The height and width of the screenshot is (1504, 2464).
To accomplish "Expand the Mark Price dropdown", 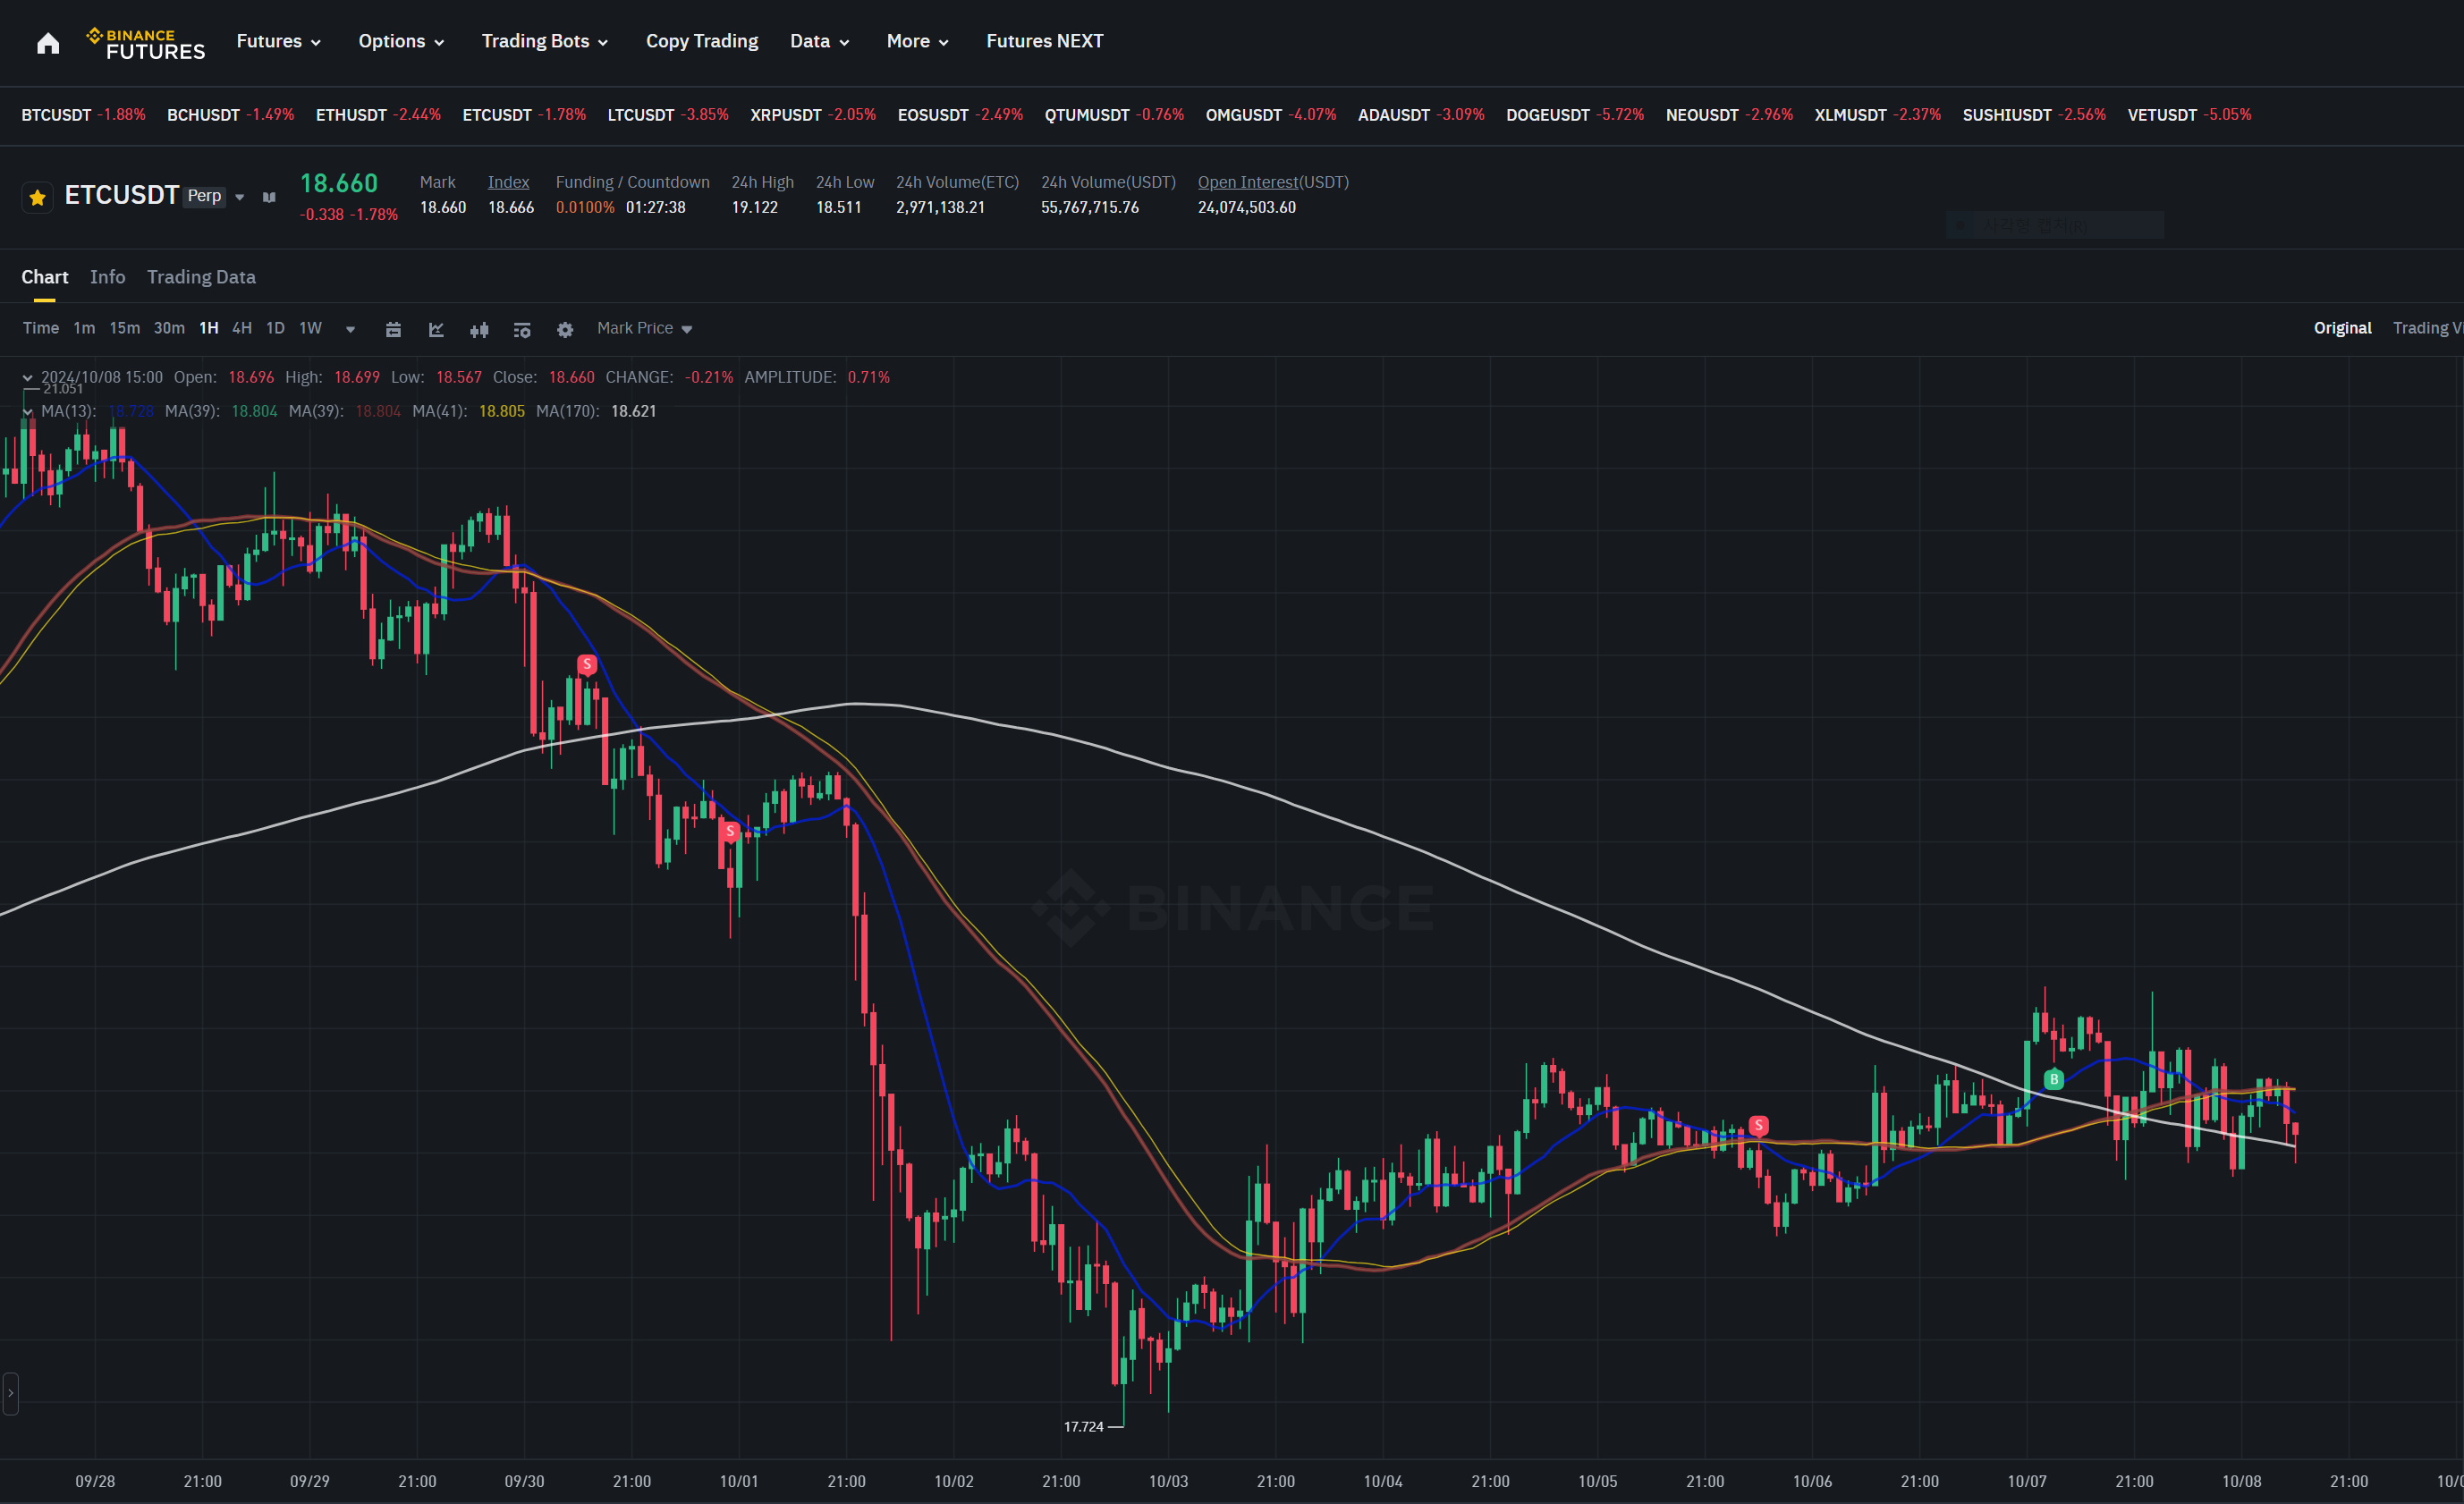I will 644,328.
